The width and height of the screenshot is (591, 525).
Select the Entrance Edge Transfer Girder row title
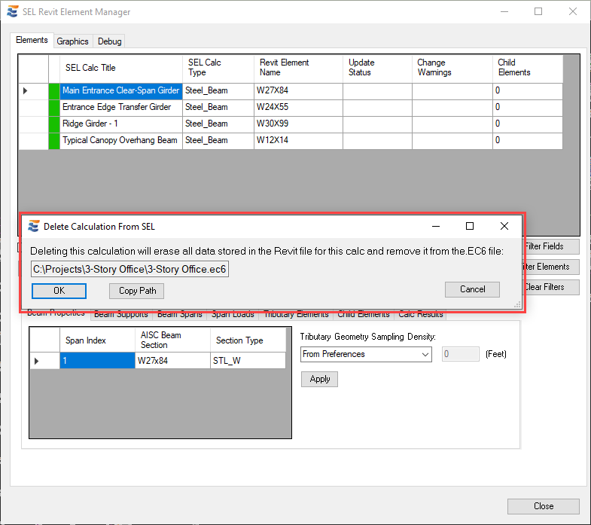(x=121, y=108)
